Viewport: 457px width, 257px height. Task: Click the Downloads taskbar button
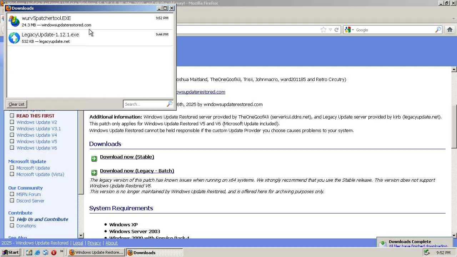(154, 252)
